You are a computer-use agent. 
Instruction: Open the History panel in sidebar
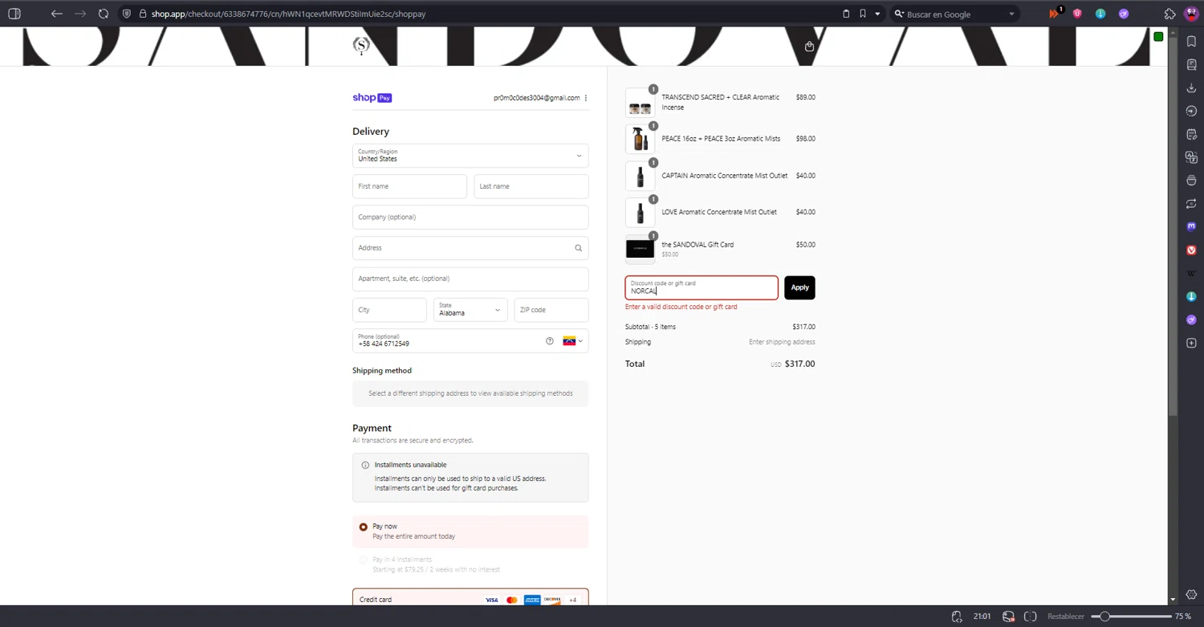(x=1191, y=111)
